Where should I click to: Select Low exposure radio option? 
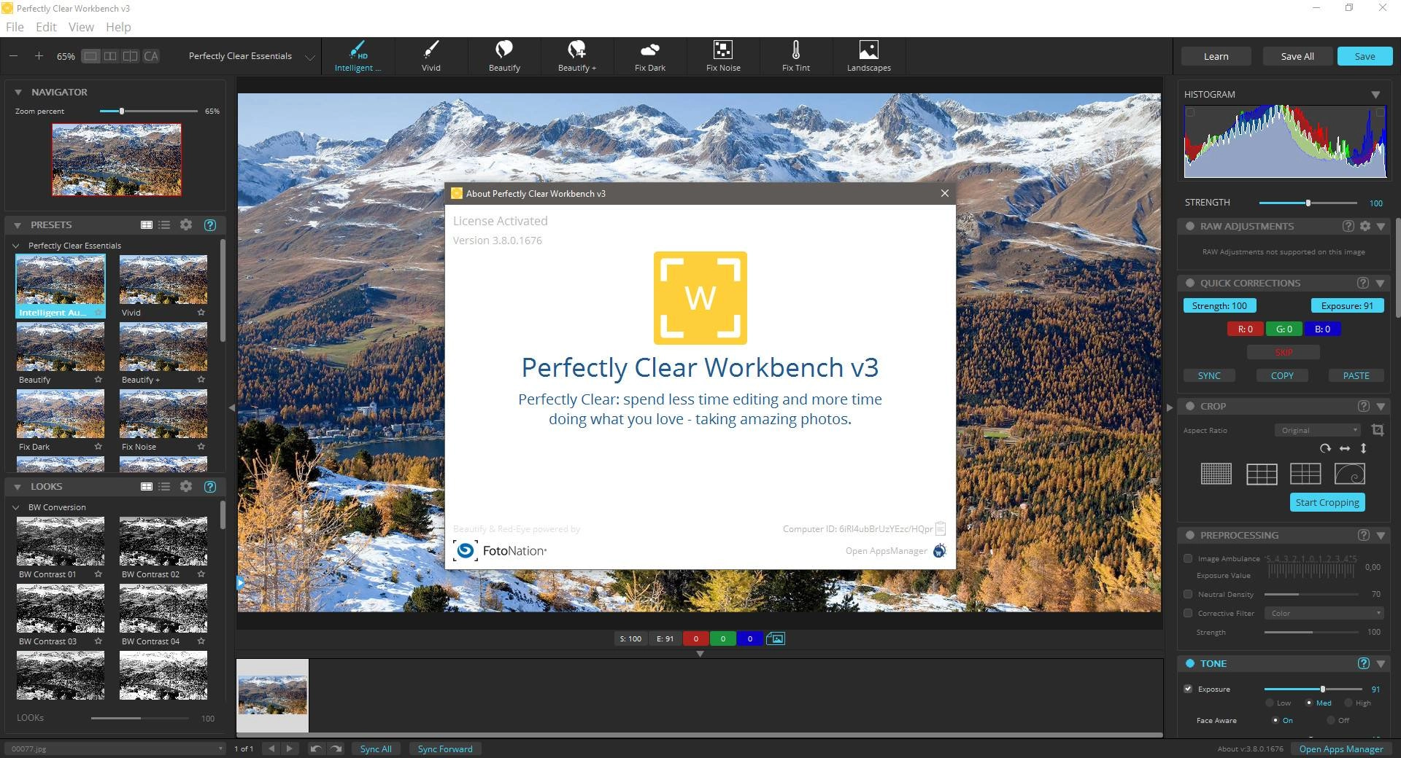[1270, 703]
